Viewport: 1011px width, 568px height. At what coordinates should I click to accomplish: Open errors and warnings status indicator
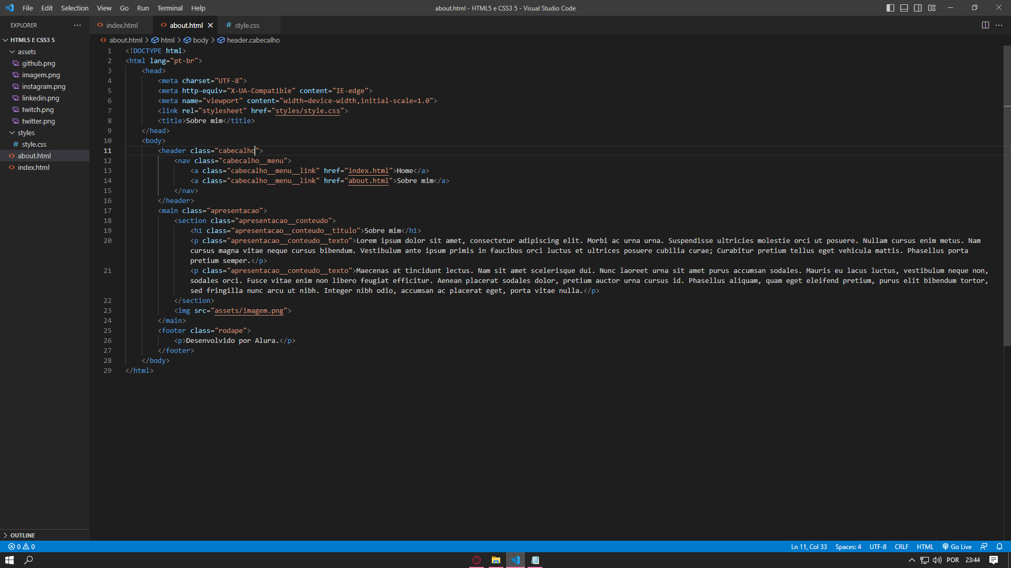click(22, 546)
